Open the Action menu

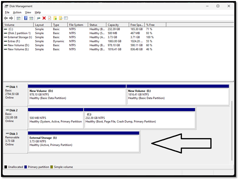(x=17, y=12)
